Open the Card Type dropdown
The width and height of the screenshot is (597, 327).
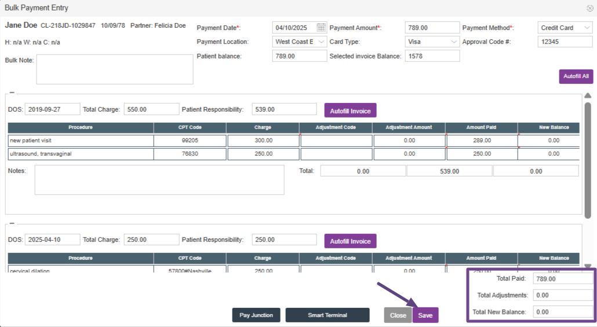(x=432, y=42)
